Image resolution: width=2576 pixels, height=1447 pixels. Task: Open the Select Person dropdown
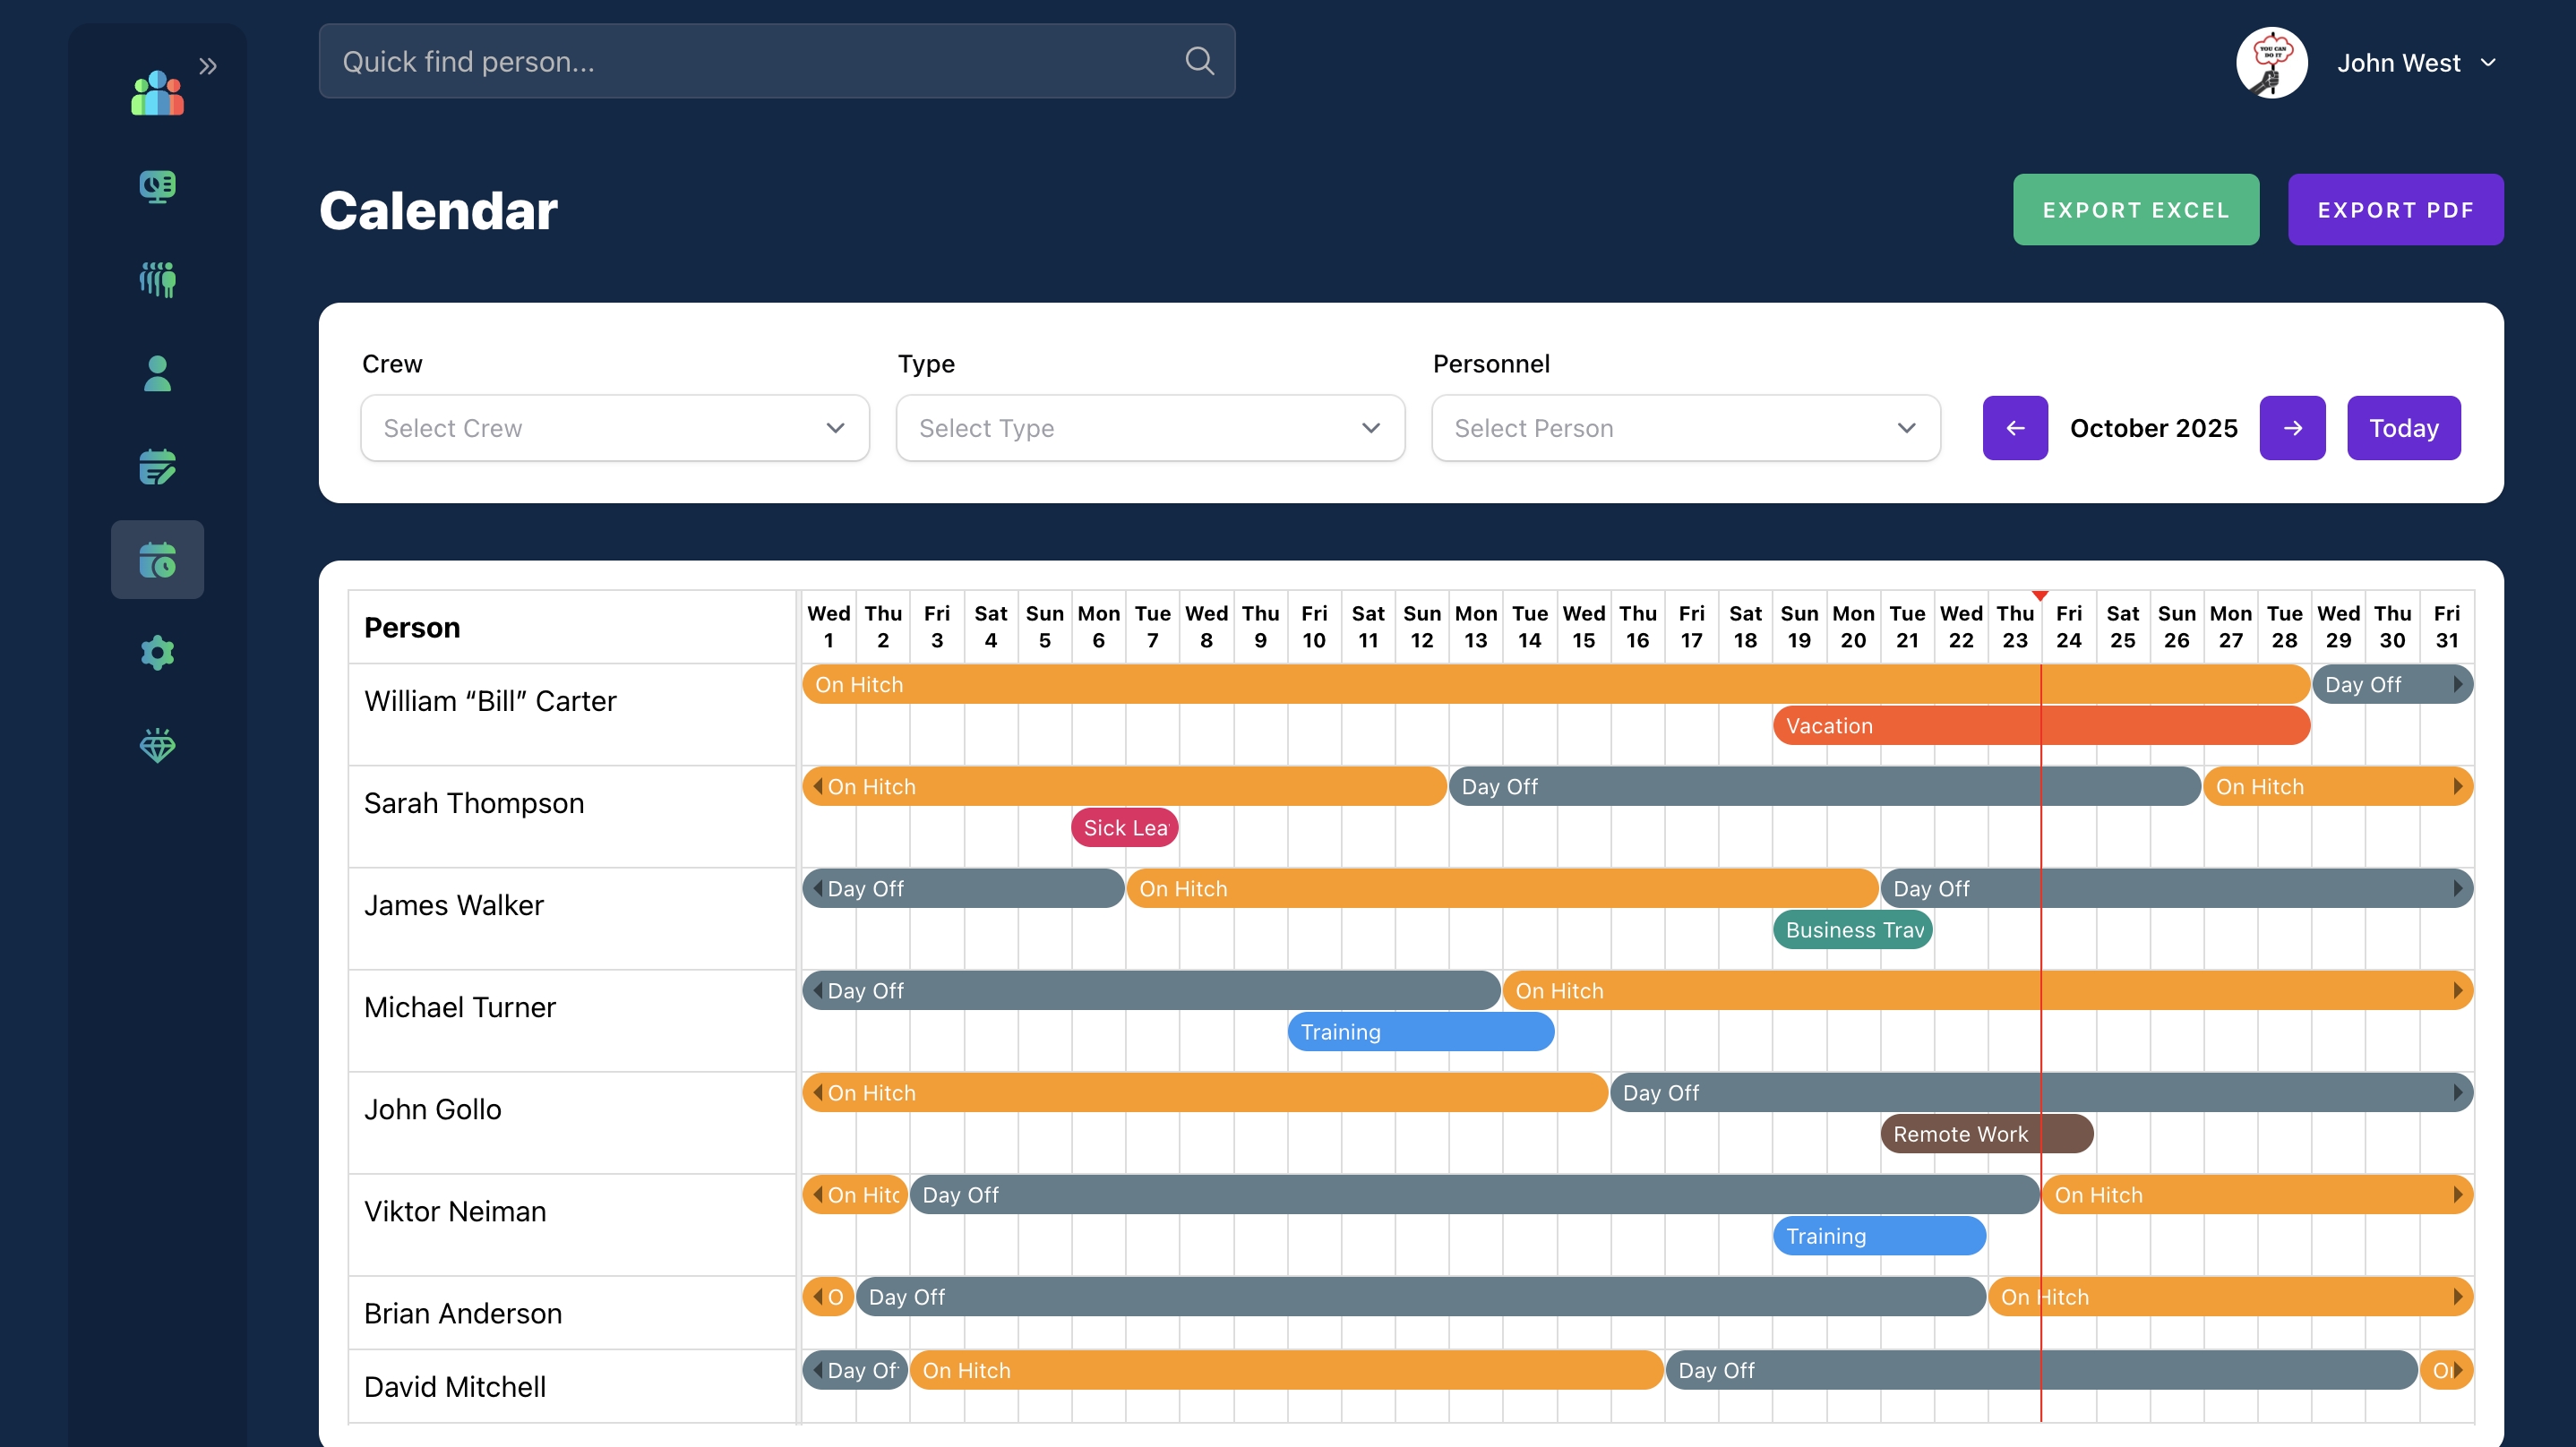(1685, 428)
